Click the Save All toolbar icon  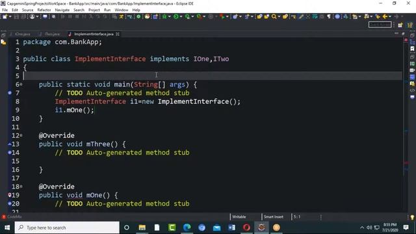23,17
